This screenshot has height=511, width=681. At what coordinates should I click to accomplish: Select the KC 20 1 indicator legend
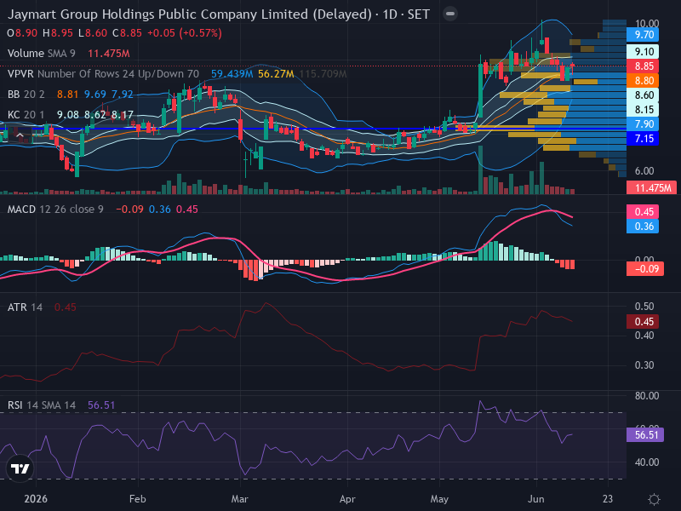click(26, 115)
